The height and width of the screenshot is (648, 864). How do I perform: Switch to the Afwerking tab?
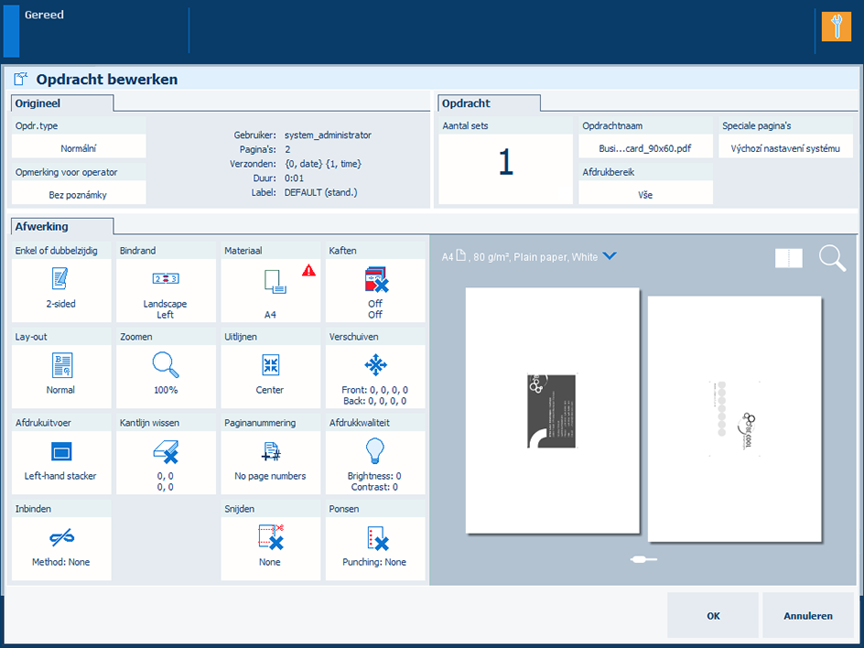(62, 226)
